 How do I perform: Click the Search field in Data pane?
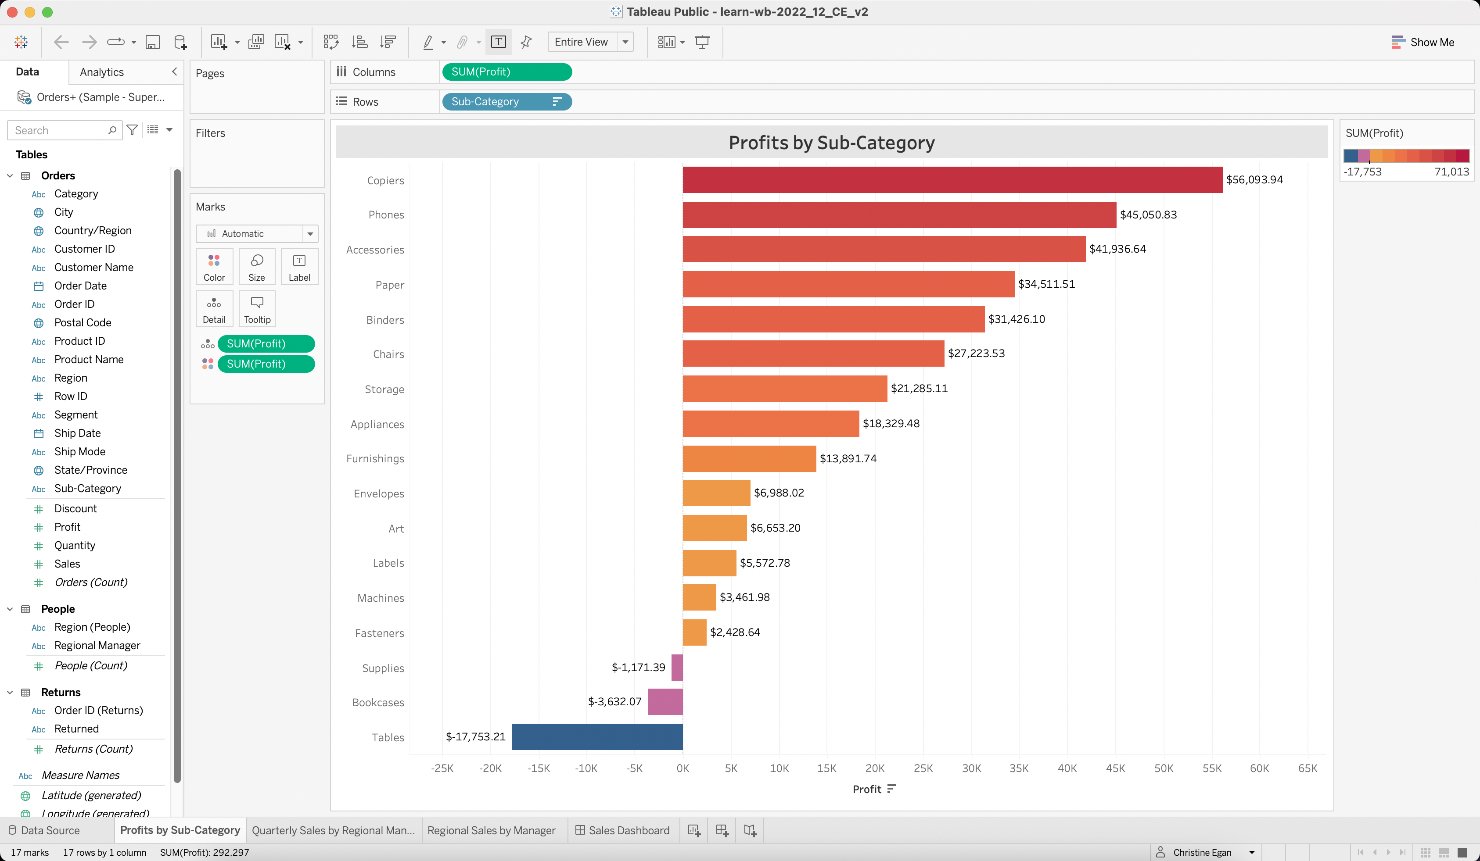tap(59, 130)
